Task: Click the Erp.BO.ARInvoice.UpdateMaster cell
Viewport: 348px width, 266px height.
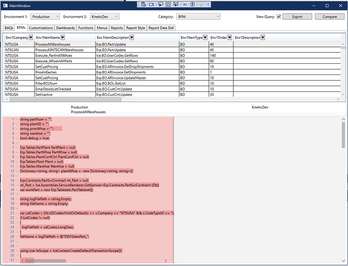Action: [x=137, y=78]
